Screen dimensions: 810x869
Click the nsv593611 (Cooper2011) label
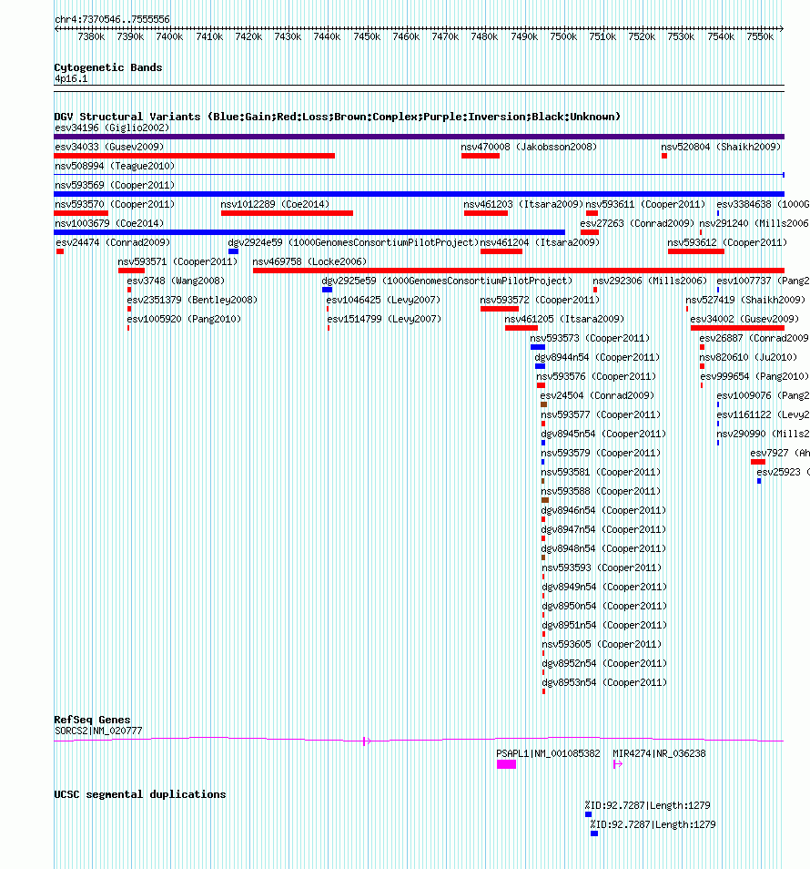645,204
